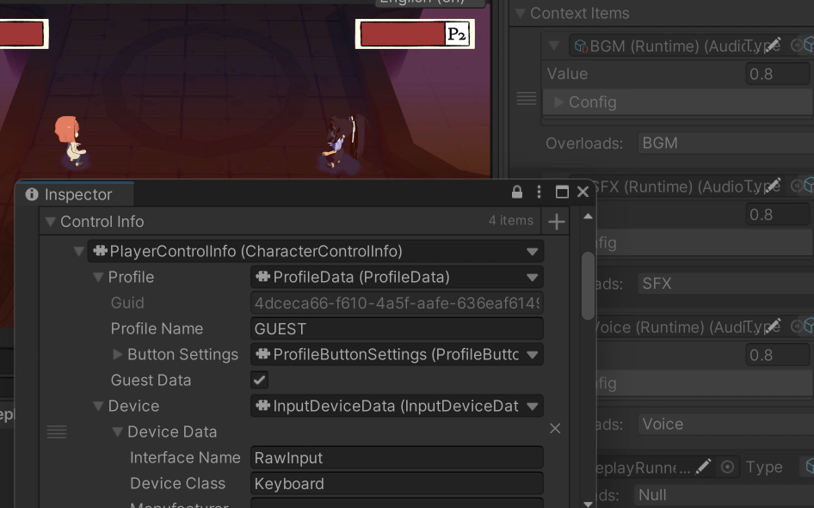Open object picker for SFX (Runtime) field
The height and width of the screenshot is (508, 814).
tap(796, 186)
